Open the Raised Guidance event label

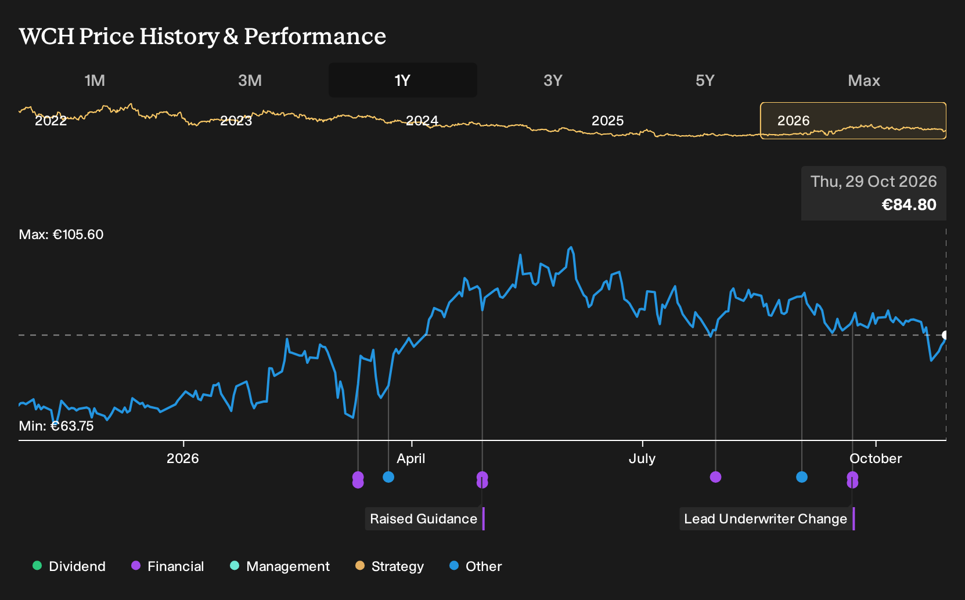(x=424, y=519)
